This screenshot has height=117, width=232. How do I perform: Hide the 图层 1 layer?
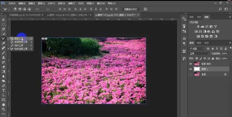point(191,69)
